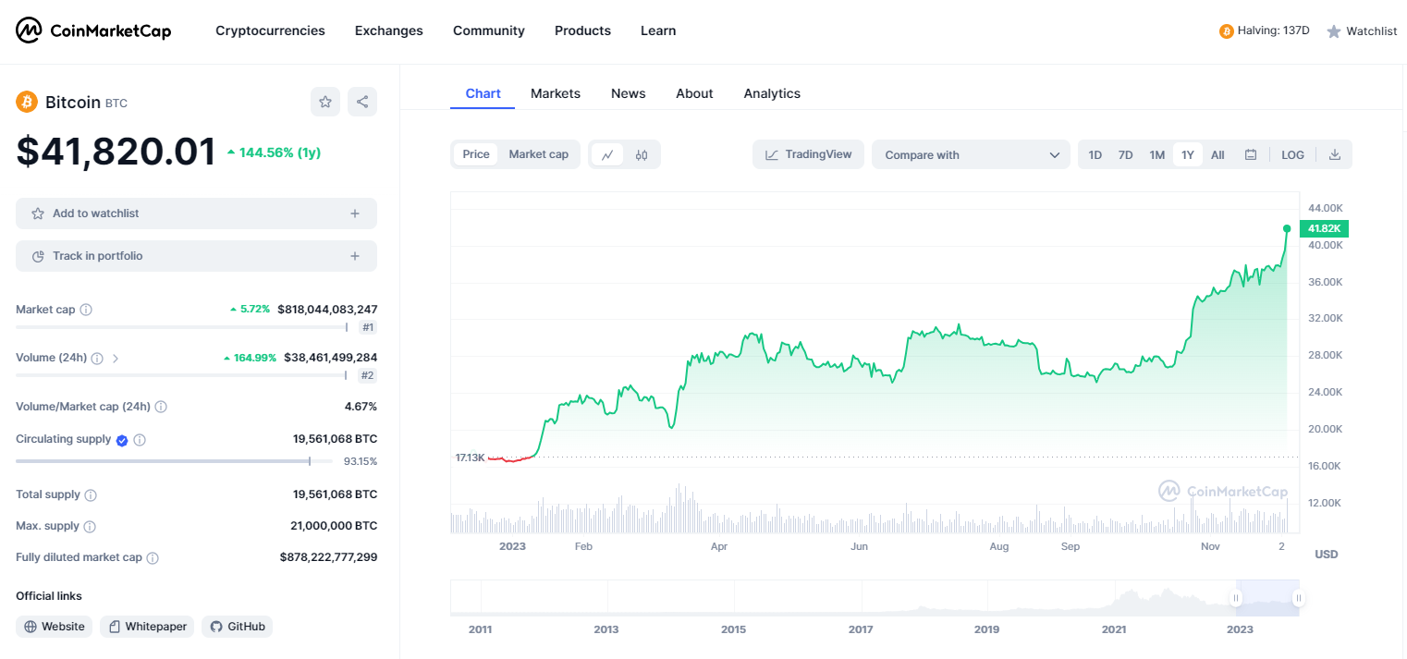
Task: Click the share icon beside Bitcoin
Action: tap(362, 102)
